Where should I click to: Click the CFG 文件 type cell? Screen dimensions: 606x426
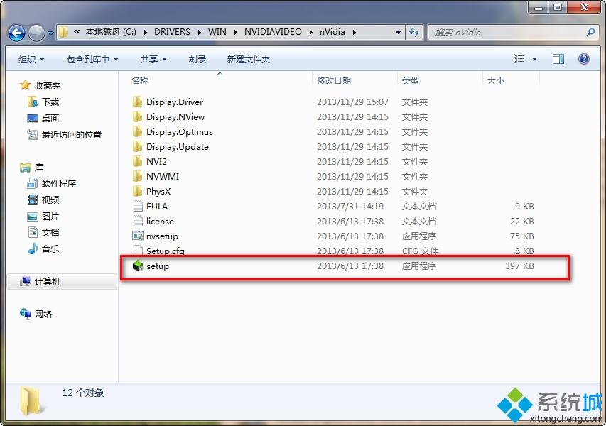pyautogui.click(x=420, y=251)
